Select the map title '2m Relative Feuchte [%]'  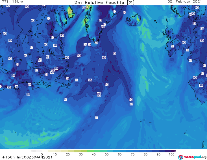pos(104,3)
